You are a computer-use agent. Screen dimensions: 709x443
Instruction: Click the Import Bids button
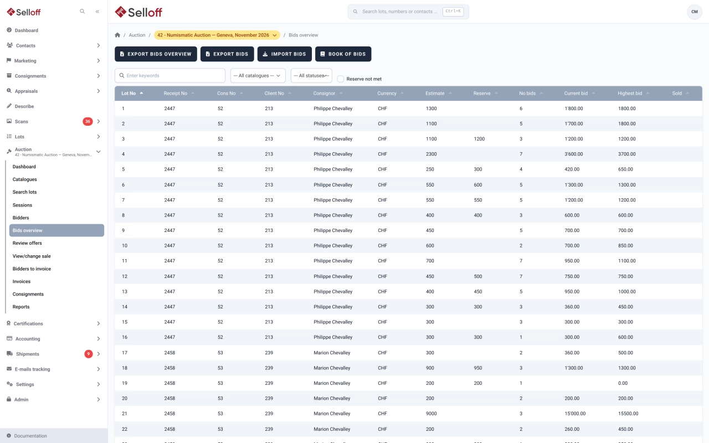coord(285,54)
